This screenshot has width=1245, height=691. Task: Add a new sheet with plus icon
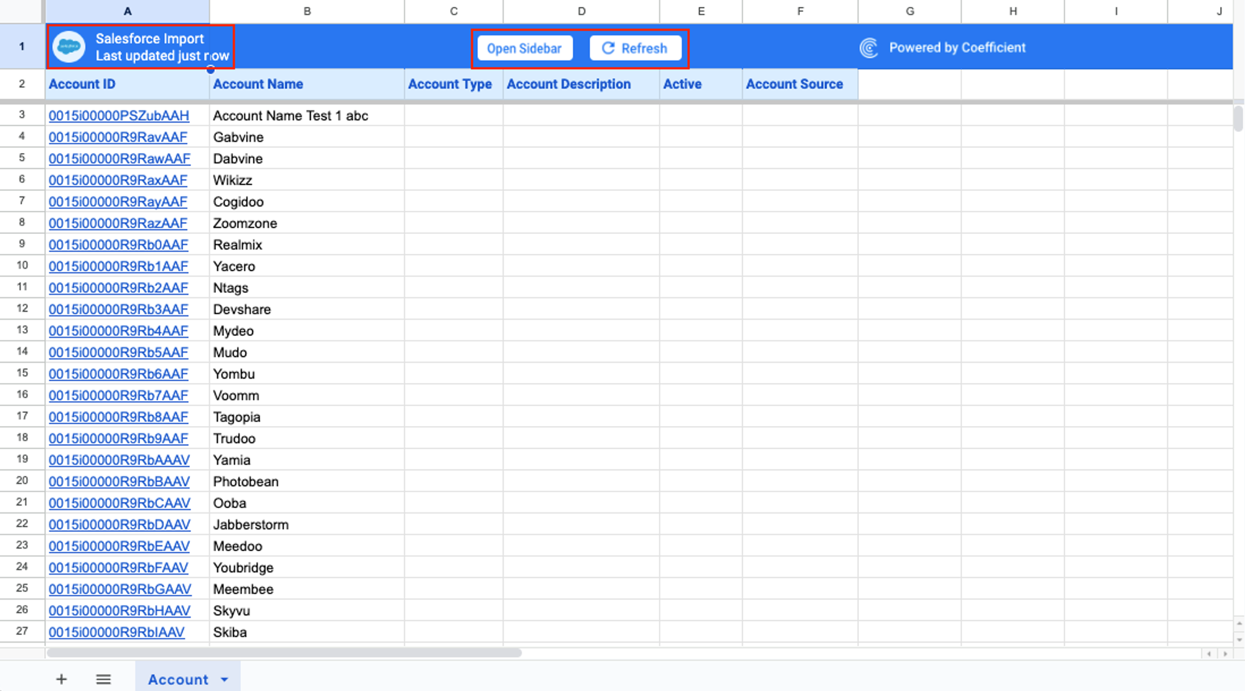61,679
